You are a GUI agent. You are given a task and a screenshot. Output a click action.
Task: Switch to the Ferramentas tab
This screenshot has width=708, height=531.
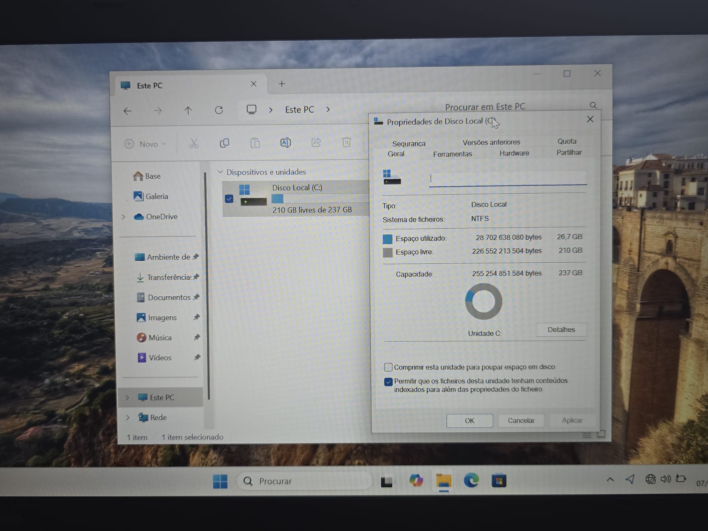coord(452,154)
